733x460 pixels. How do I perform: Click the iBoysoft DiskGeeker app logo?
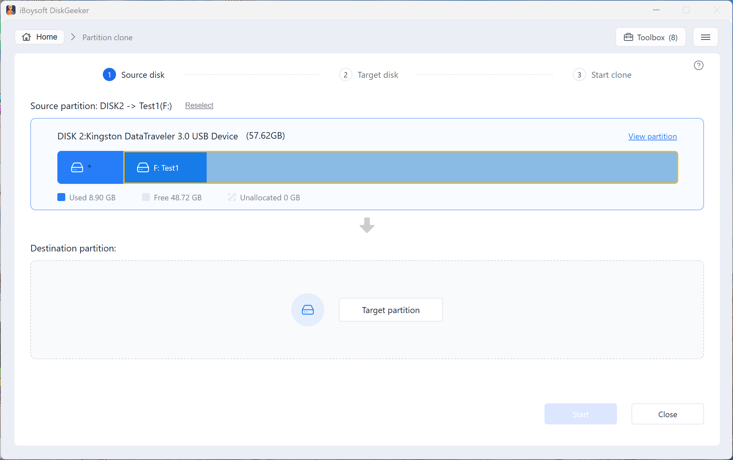(11, 10)
